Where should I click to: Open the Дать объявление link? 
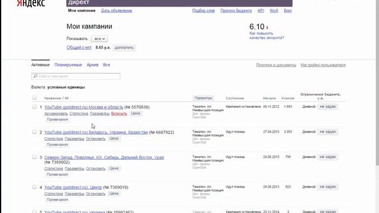click(117, 11)
